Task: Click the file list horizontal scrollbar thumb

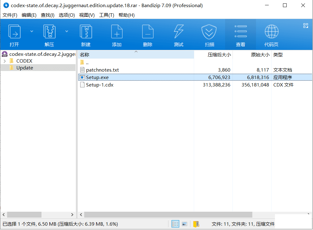Action: [x=168, y=215]
